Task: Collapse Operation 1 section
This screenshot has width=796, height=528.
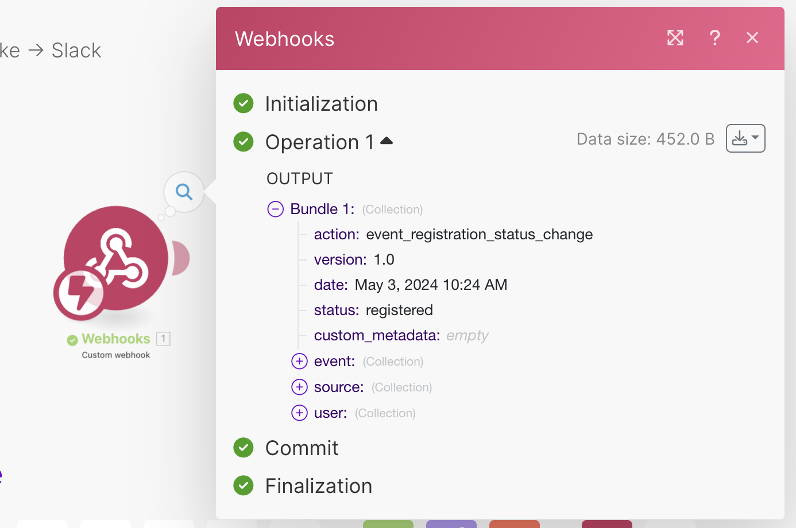Action: [x=387, y=141]
